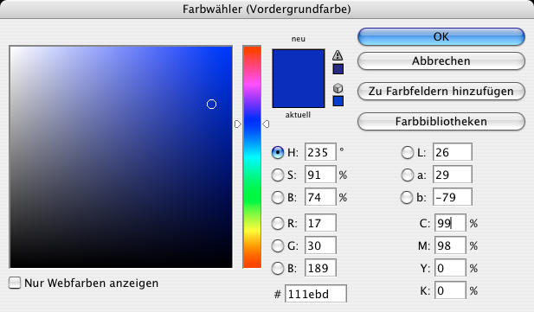
Task: Enable Nur Webfarben anzeigen checkbox
Action: point(15,283)
